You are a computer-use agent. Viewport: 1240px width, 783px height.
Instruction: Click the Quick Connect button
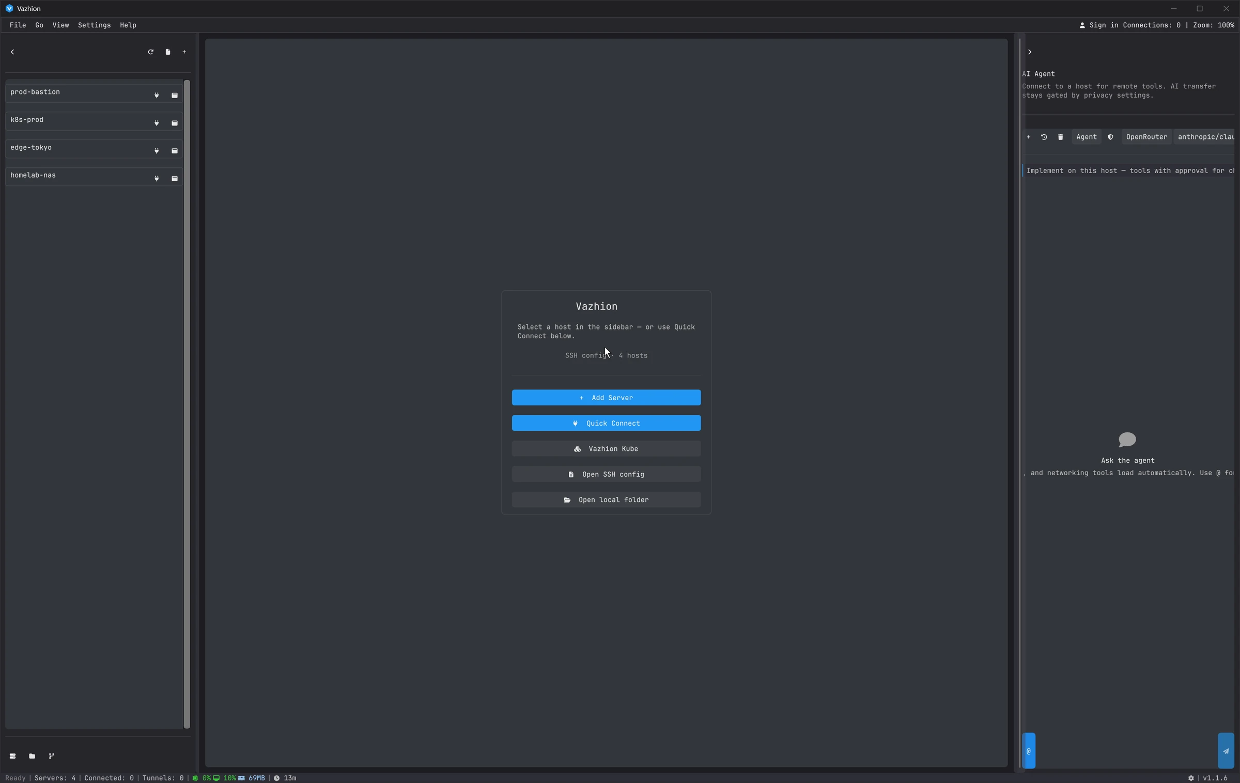606,423
